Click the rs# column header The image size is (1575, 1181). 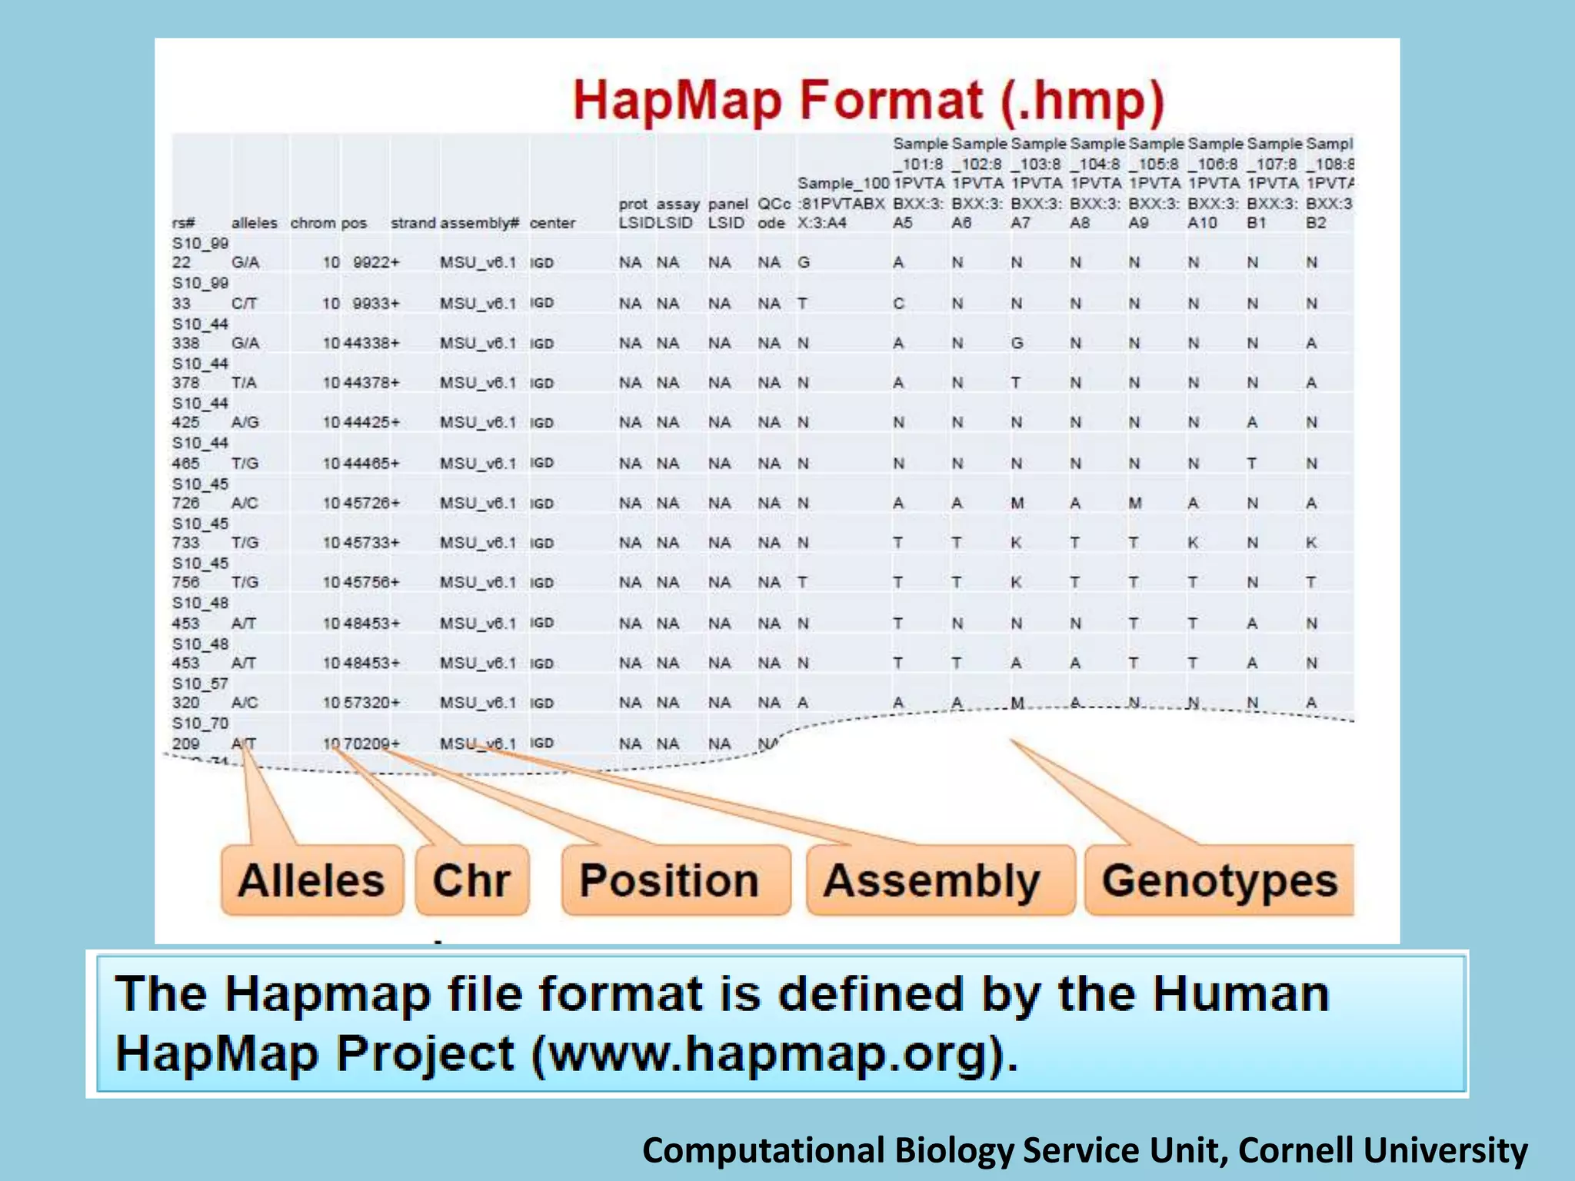click(x=184, y=223)
